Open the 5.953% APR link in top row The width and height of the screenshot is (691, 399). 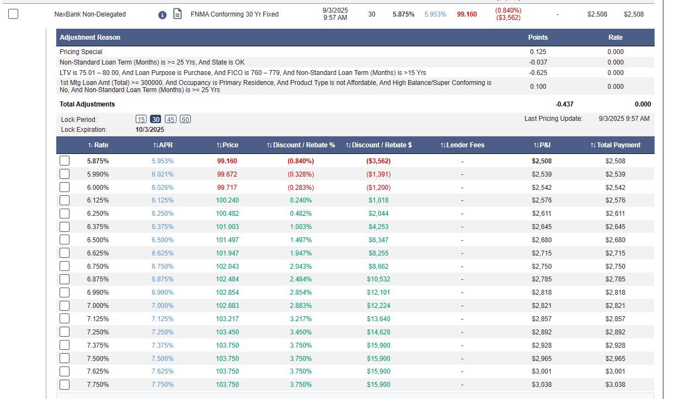pos(435,14)
